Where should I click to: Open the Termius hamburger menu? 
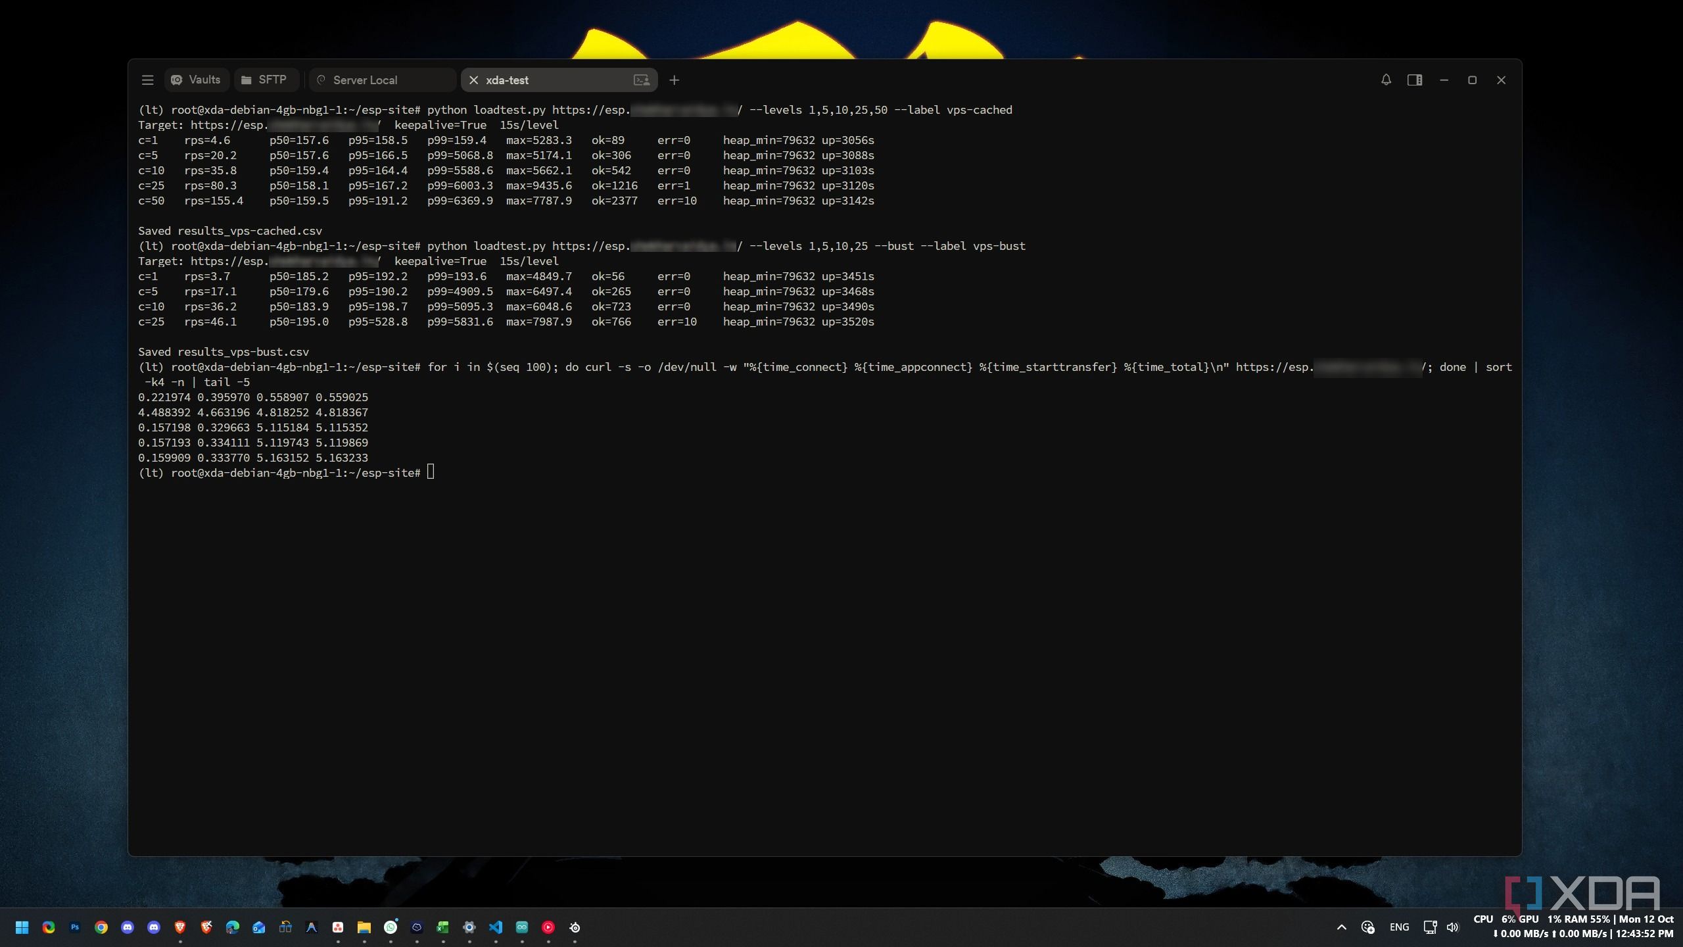tap(147, 80)
